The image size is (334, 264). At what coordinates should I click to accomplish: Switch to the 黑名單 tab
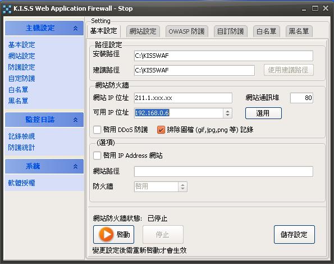point(299,31)
